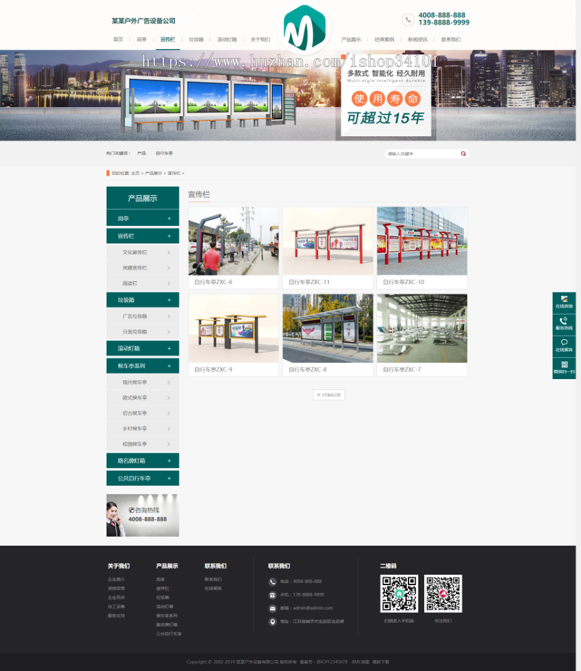The height and width of the screenshot is (671, 581).
Task: Click footer location pin icon next to 地址
Action: point(272,622)
